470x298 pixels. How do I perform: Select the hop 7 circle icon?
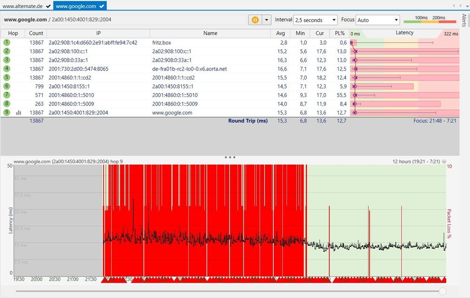[7, 95]
